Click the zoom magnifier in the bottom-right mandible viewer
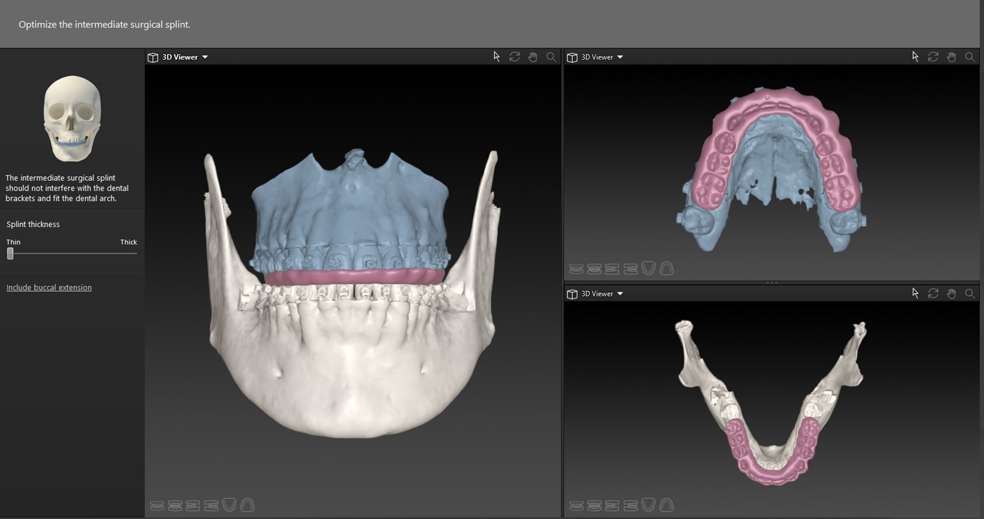 coord(970,294)
